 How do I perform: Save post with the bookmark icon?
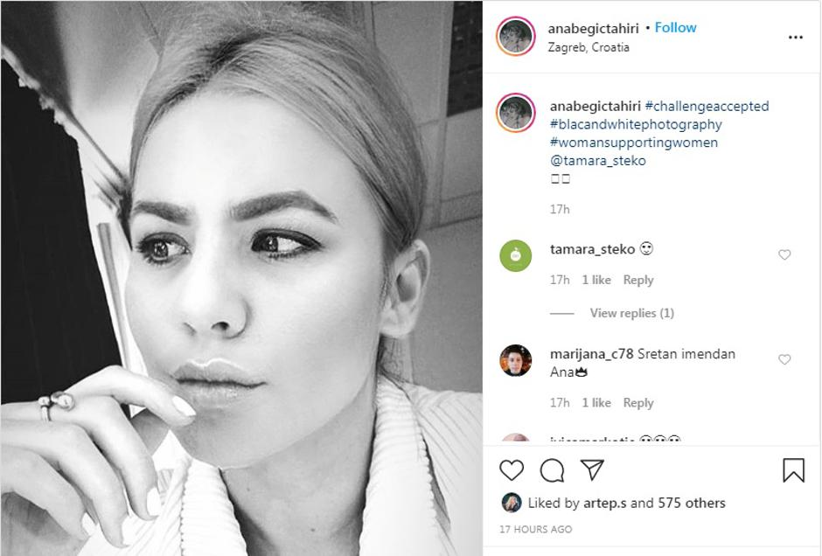tap(793, 470)
